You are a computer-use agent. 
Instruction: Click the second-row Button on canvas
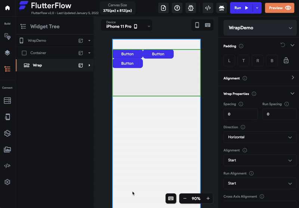pos(127,63)
